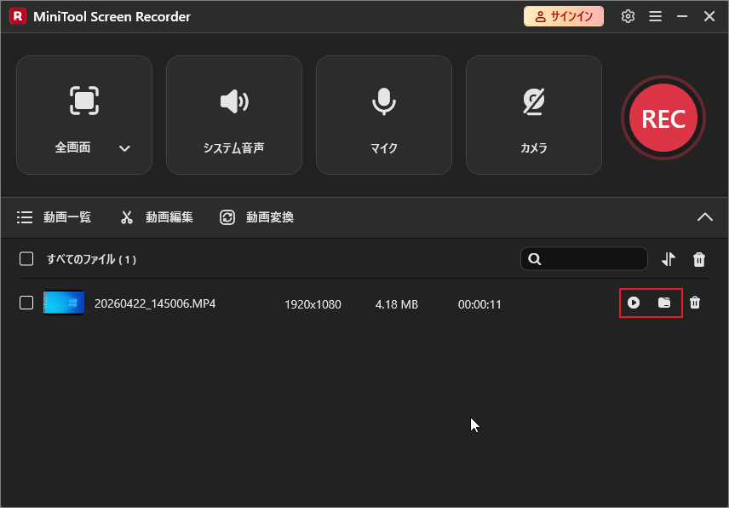Viewport: 729px width, 508px height.
Task: Select the マイク microphone icon
Action: click(x=383, y=100)
